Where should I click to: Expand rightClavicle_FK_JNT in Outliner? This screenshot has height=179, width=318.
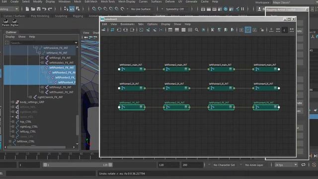(x=30, y=97)
